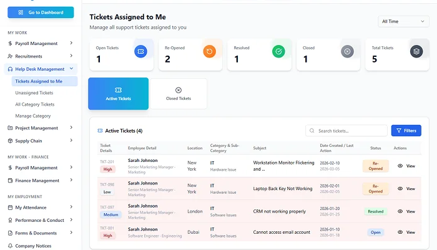Expand the Project Management sidebar section
437x250 pixels.
coord(41,128)
